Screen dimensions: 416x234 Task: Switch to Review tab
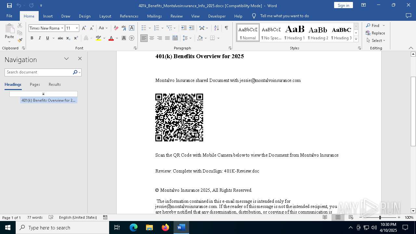(x=176, y=16)
